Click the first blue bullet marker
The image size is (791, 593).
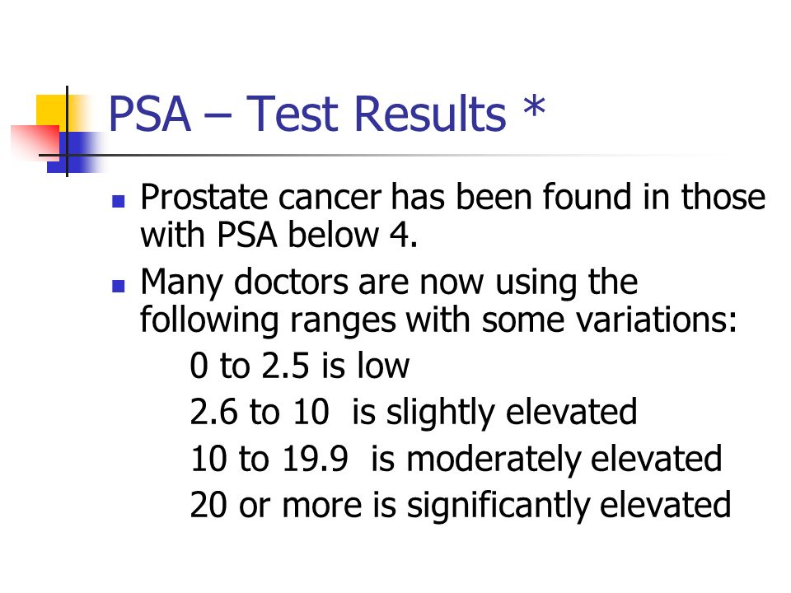[118, 202]
